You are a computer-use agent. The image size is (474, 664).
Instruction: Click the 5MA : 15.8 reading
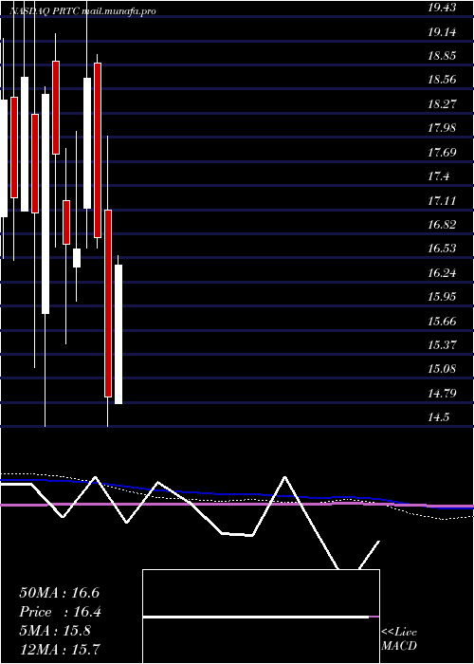[x=55, y=631]
